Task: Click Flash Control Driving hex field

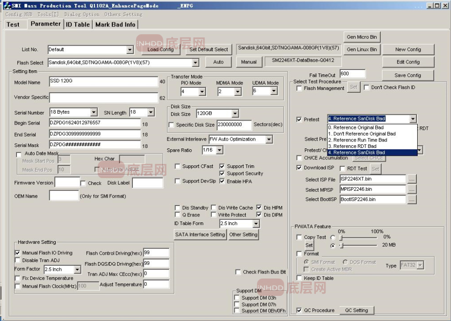Action: point(156,253)
